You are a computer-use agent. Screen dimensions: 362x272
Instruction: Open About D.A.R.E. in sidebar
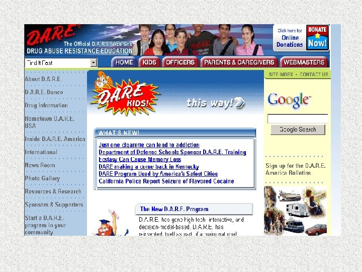click(x=43, y=79)
